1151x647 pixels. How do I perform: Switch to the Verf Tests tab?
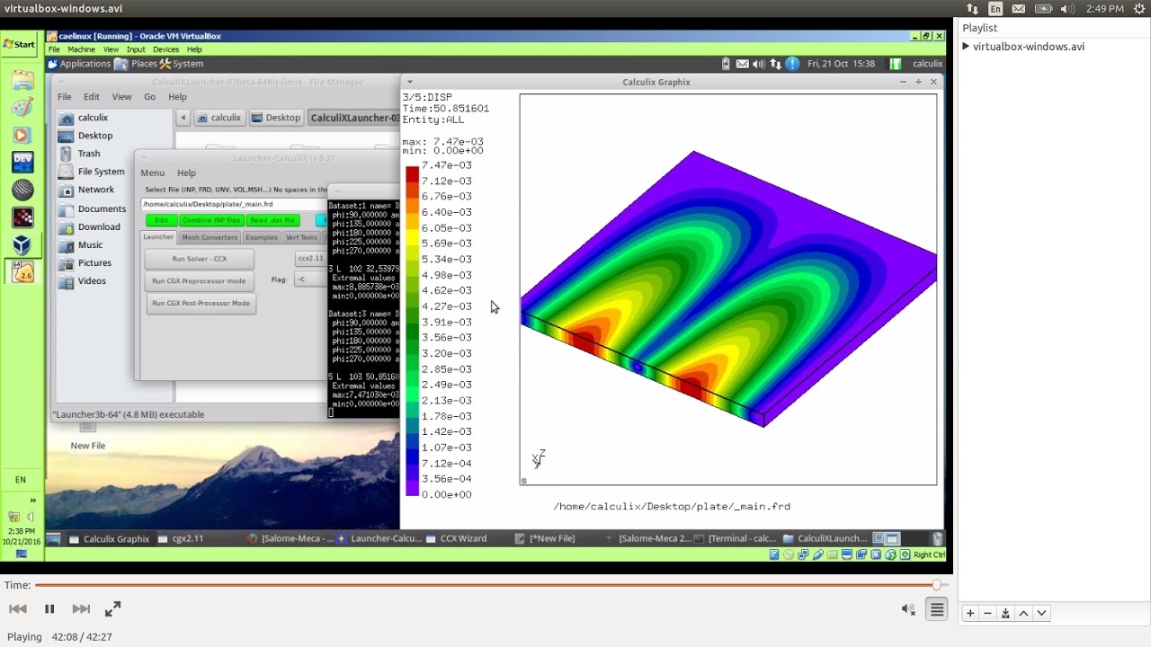pyautogui.click(x=301, y=237)
